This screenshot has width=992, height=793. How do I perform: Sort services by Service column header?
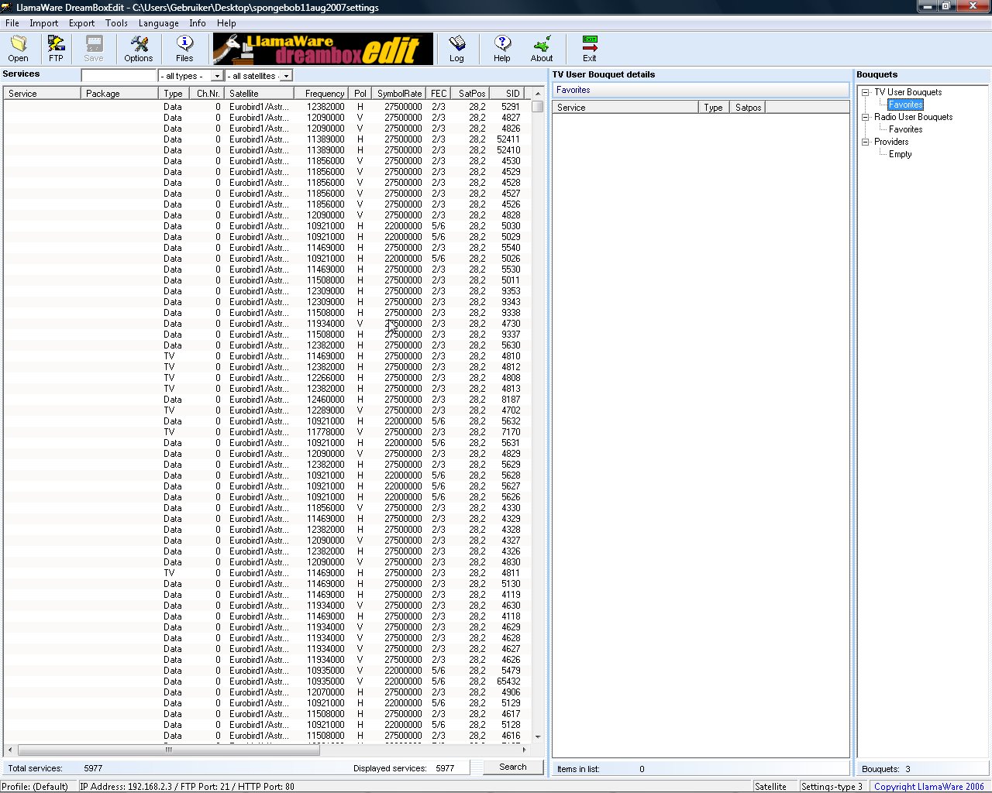(42, 93)
